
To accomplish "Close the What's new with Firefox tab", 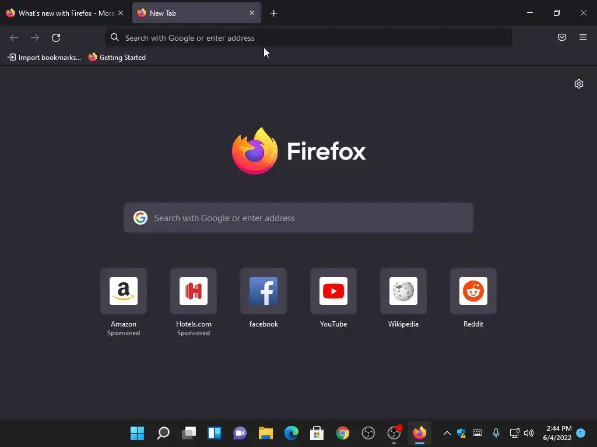I will (121, 13).
